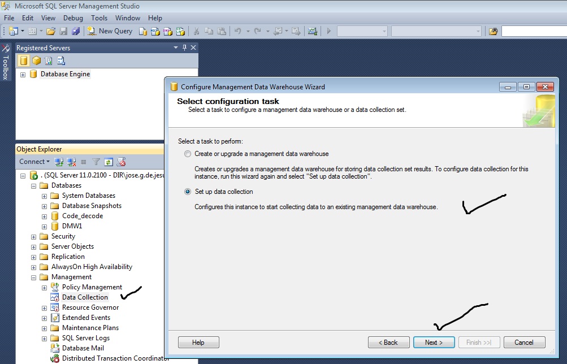This screenshot has height=364, width=567.
Task: Click the Save All icon in toolbar
Action: (x=76, y=32)
